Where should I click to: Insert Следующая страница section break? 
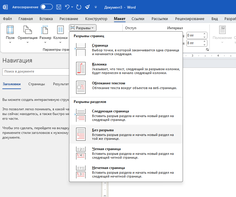coord(126,115)
